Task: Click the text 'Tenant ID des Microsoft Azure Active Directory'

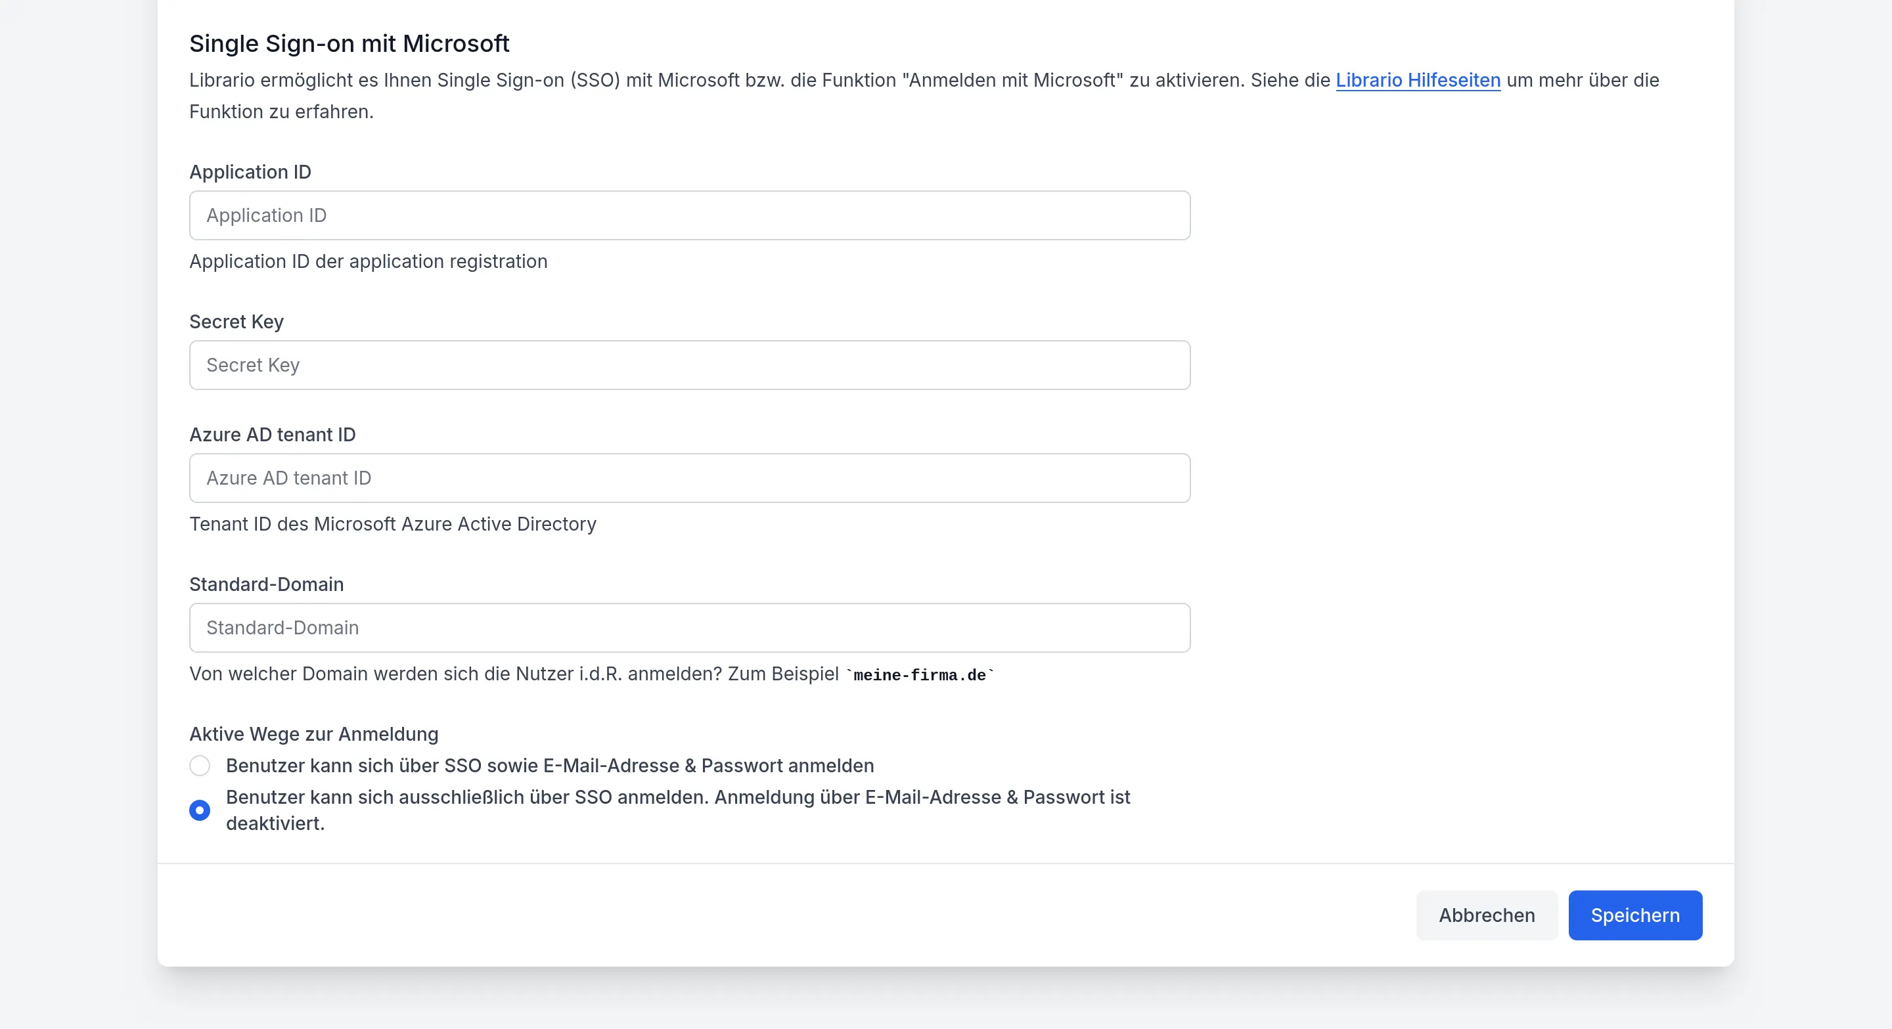Action: [392, 524]
